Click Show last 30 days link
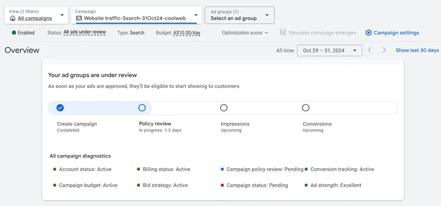 coord(417,50)
